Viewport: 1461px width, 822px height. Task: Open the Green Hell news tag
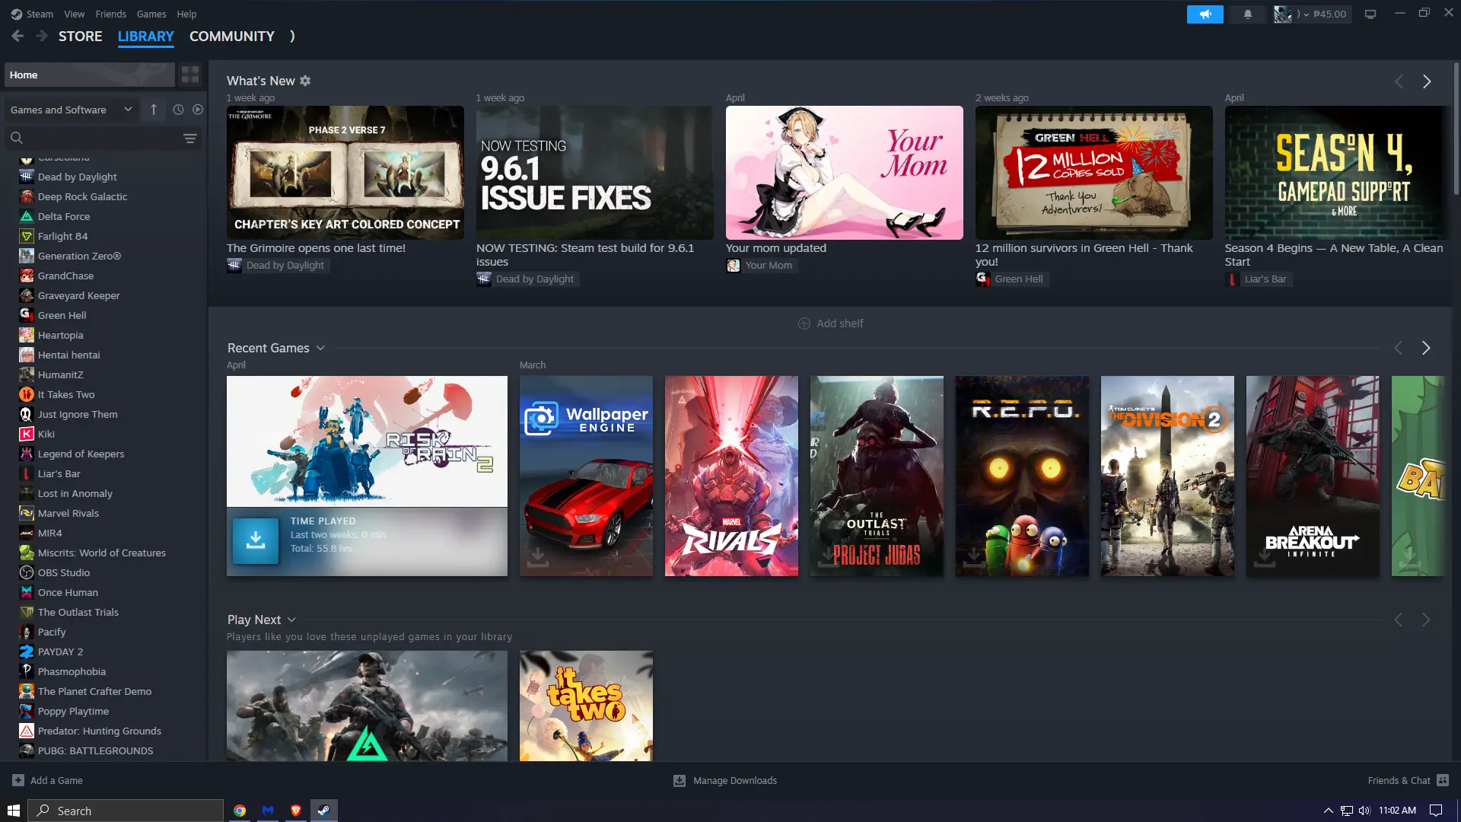[1011, 279]
